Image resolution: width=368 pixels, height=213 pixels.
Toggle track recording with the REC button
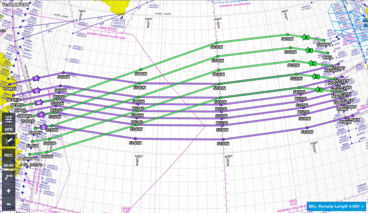tap(8, 155)
